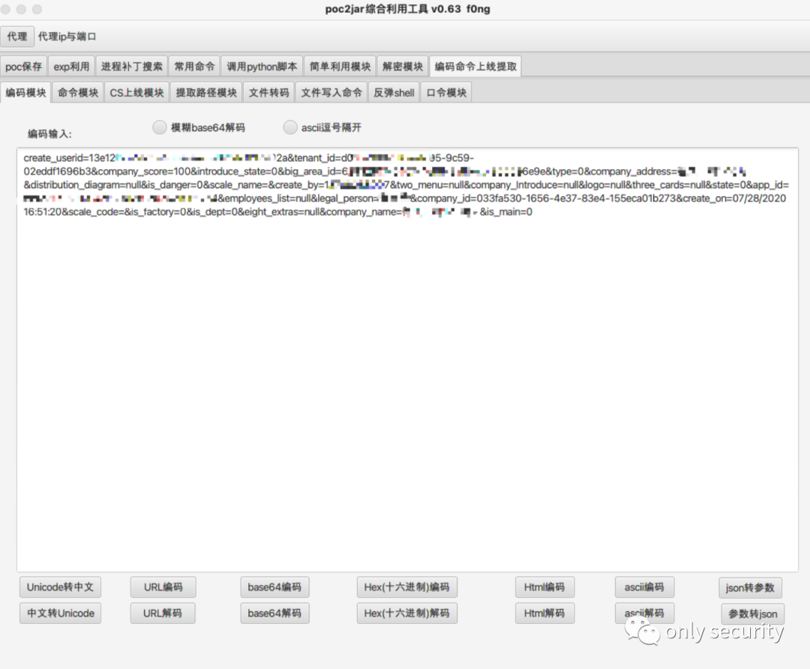Viewport: 810px width, 669px height.
Task: Open the 文件写入命令 sub-tab
Action: [331, 93]
